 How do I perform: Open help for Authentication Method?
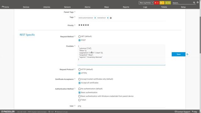click(75, 89)
